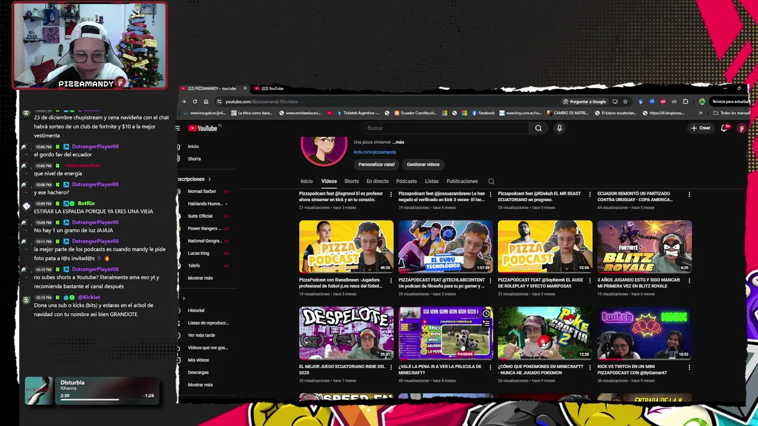Click the browser reload icon

click(x=195, y=102)
